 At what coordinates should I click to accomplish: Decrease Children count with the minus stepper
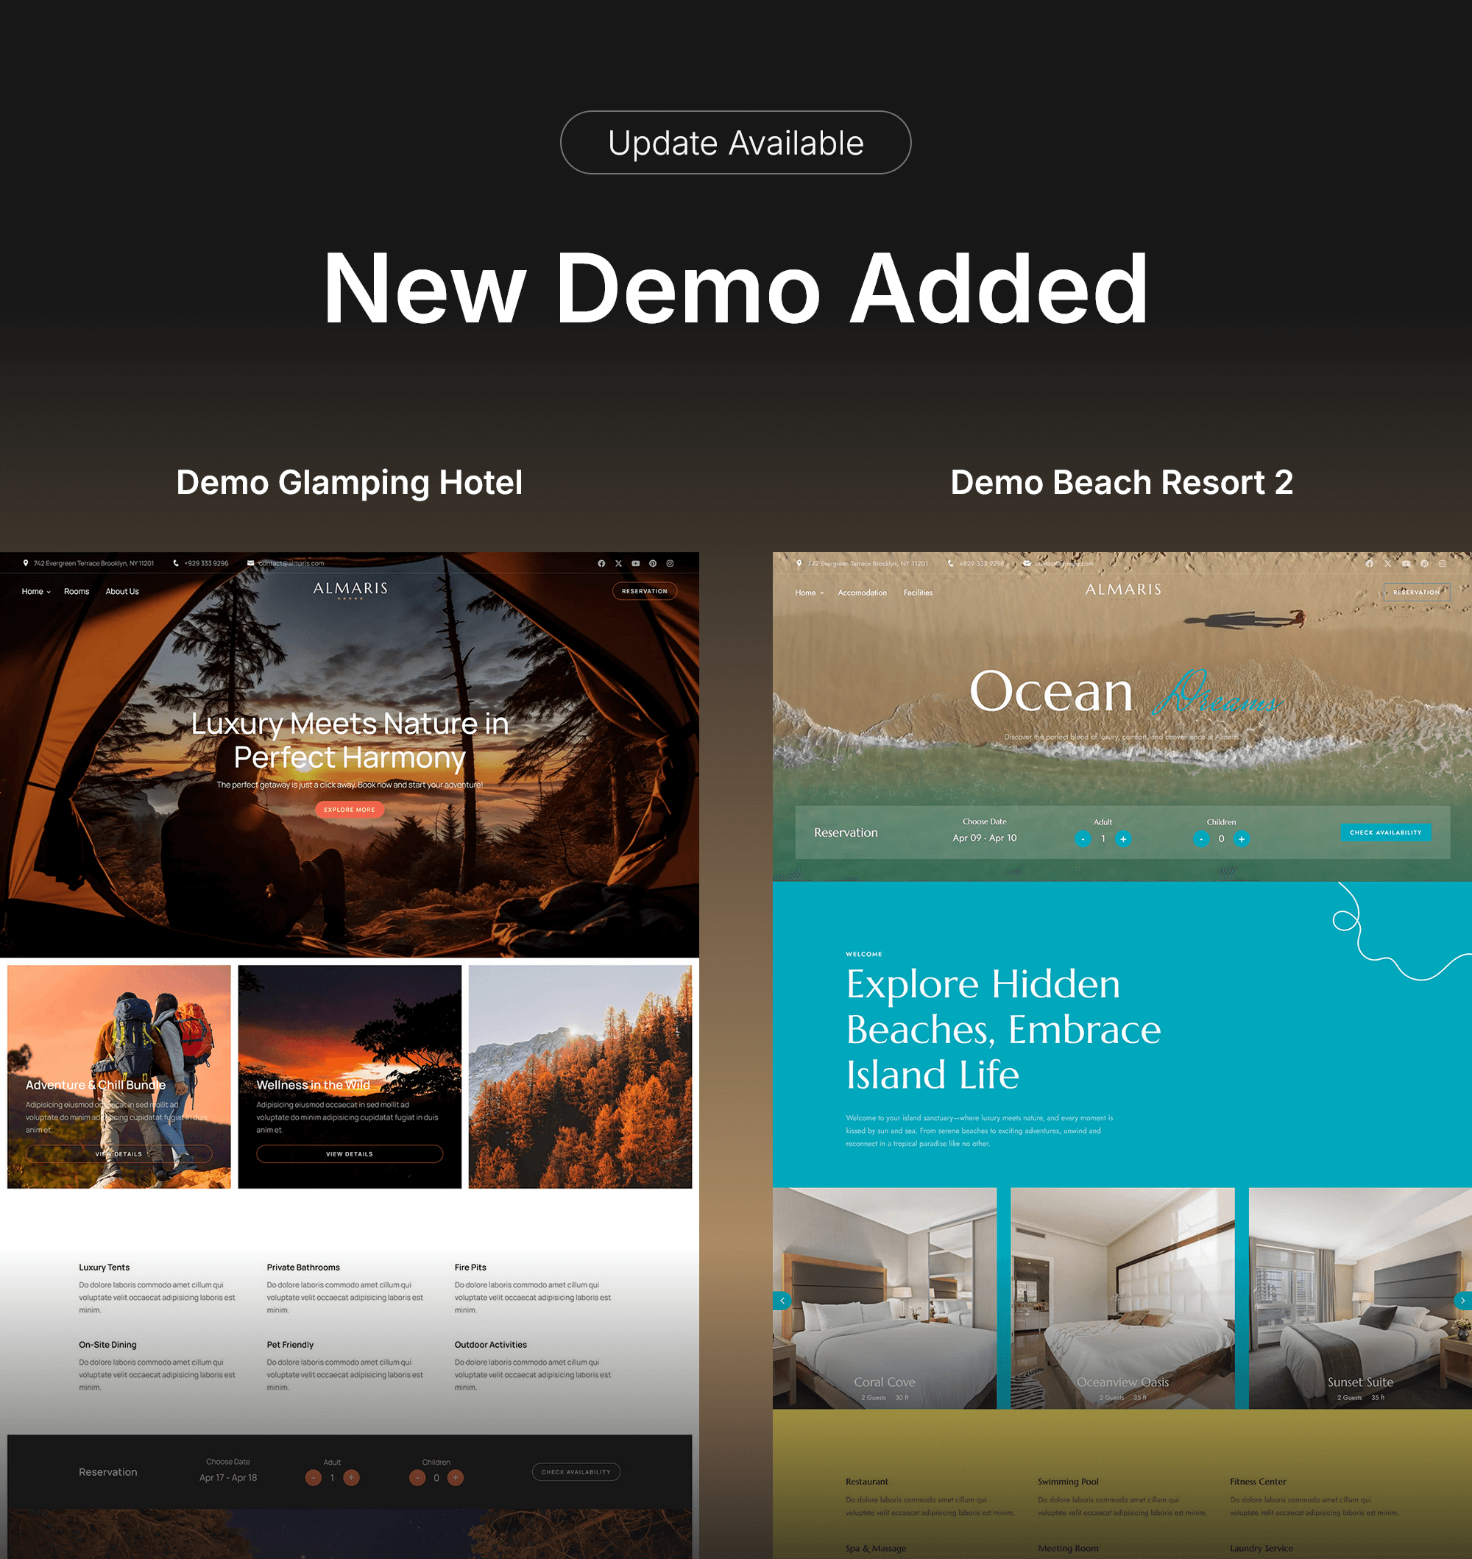click(1200, 838)
